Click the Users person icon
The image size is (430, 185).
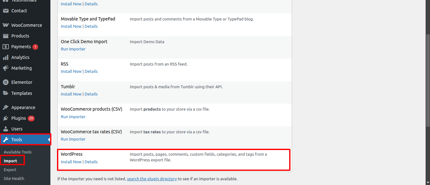pos(5,129)
